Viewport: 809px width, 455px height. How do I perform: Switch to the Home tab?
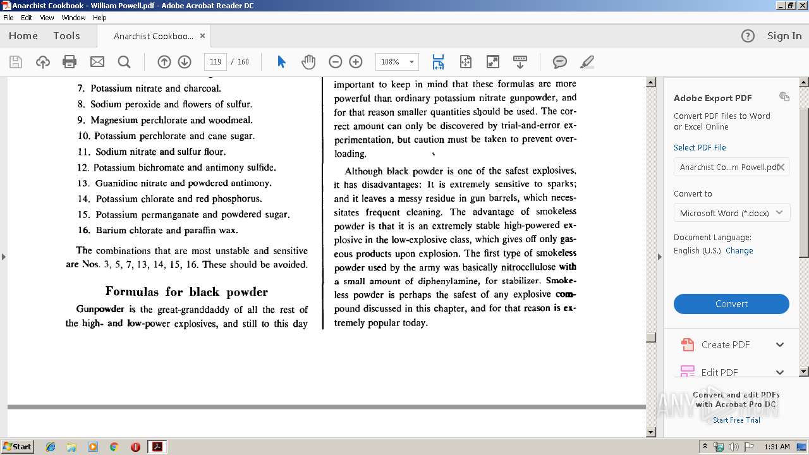click(23, 36)
